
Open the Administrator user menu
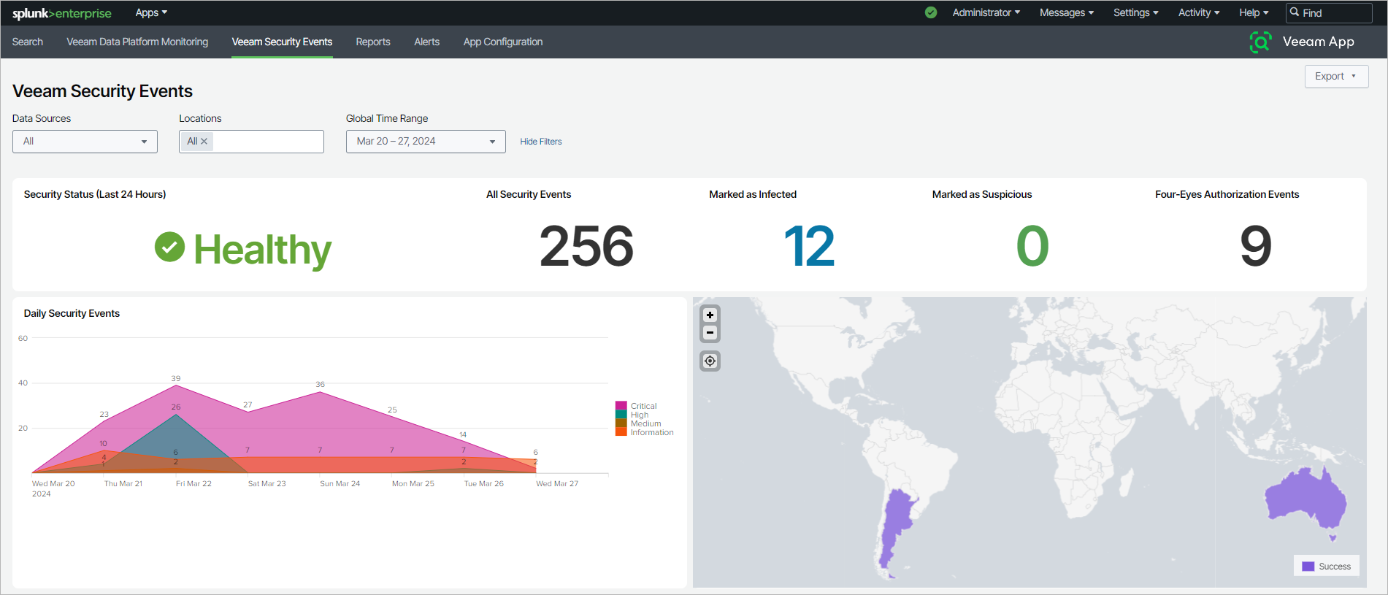986,12
